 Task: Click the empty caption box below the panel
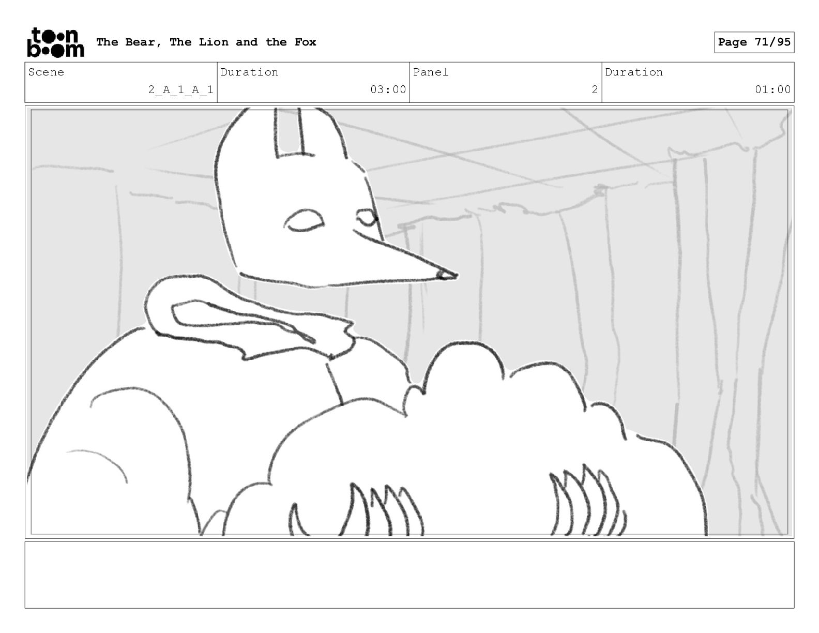(410, 575)
